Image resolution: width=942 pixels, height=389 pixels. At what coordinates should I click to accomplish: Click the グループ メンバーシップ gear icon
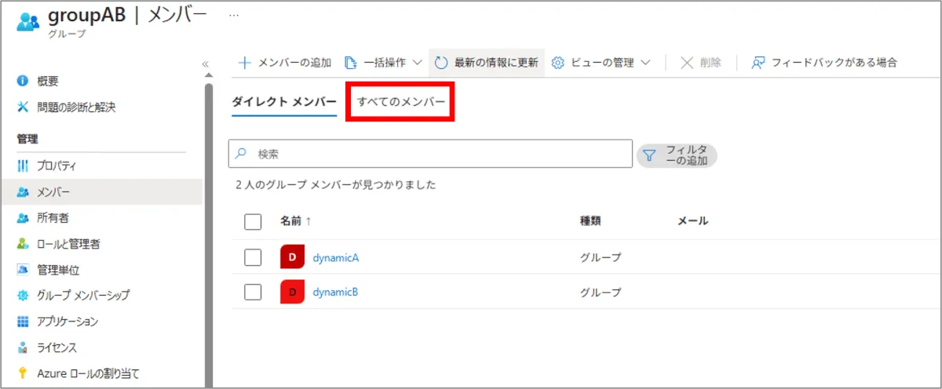pyautogui.click(x=23, y=296)
